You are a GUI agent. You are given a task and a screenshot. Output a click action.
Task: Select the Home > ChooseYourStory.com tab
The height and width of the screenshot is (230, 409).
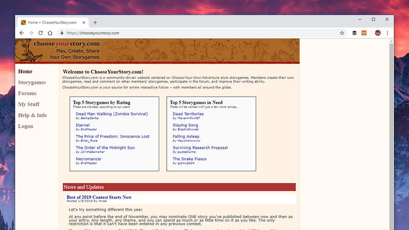click(x=53, y=22)
